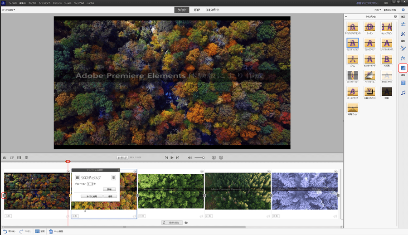Click the Apply (適用) button in popup

(x=110, y=196)
